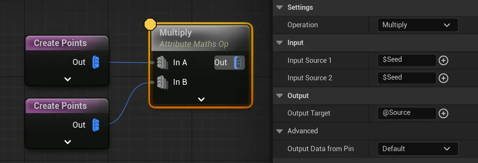Collapse the Input section
478x163 pixels.
point(279,43)
